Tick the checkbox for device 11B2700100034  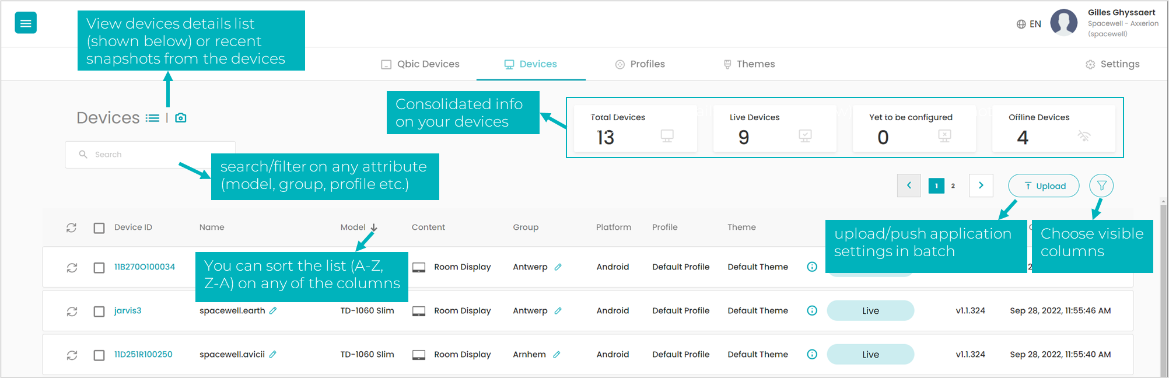click(99, 267)
